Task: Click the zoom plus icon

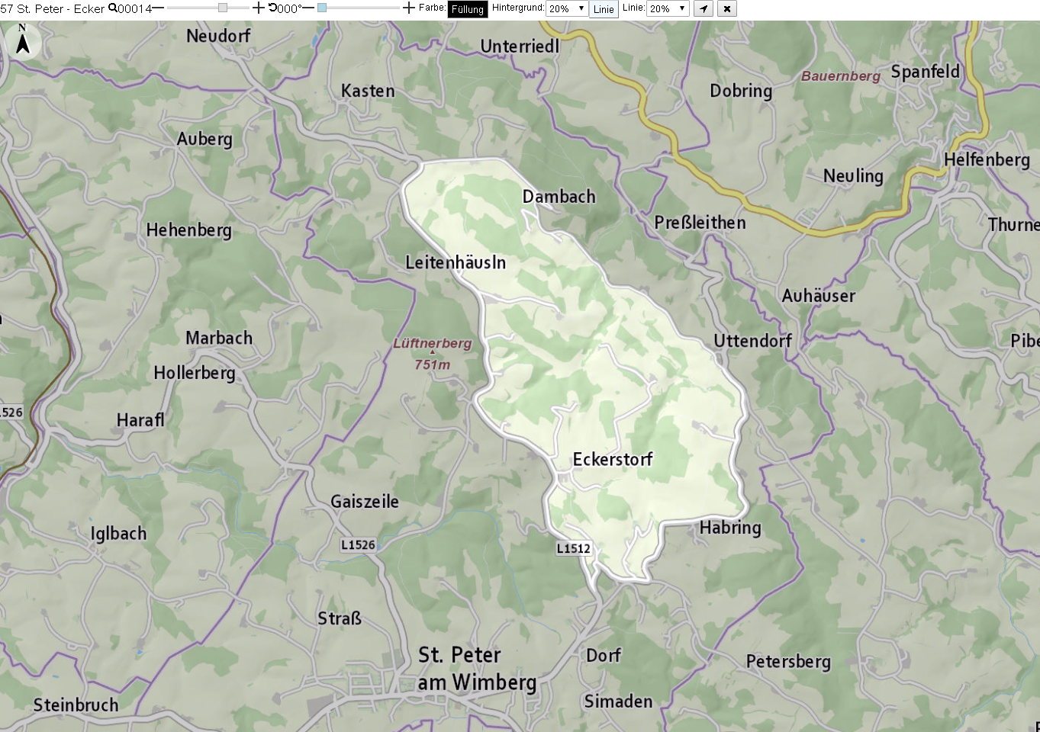Action: [259, 8]
